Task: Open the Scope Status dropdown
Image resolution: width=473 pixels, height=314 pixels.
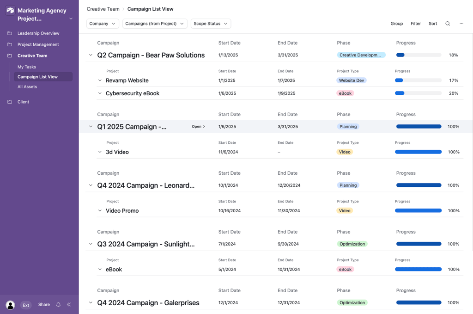Action: 211,24
